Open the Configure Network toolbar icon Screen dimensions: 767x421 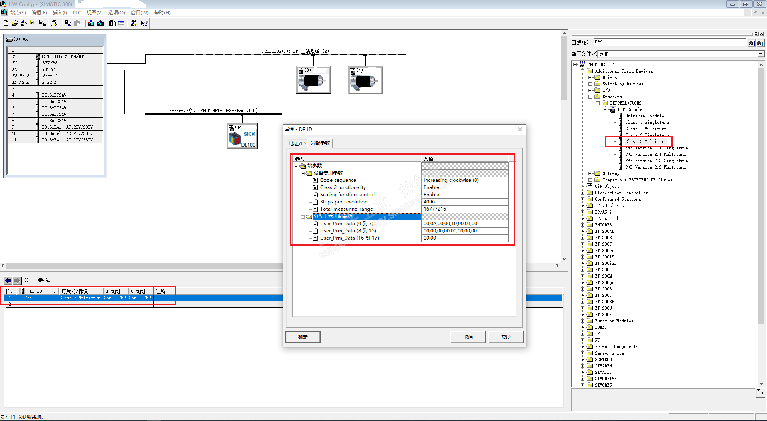[x=133, y=23]
